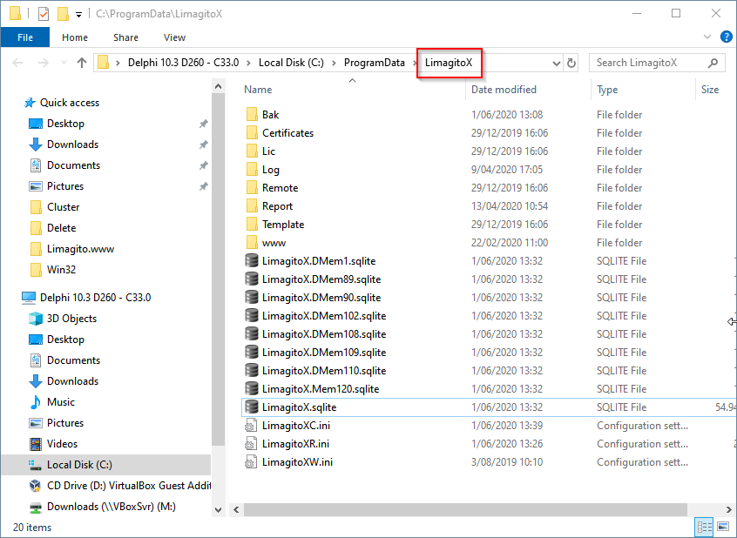Click the Videos film icon
Image resolution: width=737 pixels, height=538 pixels.
(x=36, y=444)
